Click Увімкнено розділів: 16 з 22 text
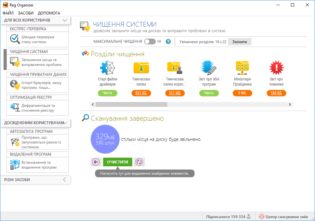315x221 pixels. pos(203,42)
